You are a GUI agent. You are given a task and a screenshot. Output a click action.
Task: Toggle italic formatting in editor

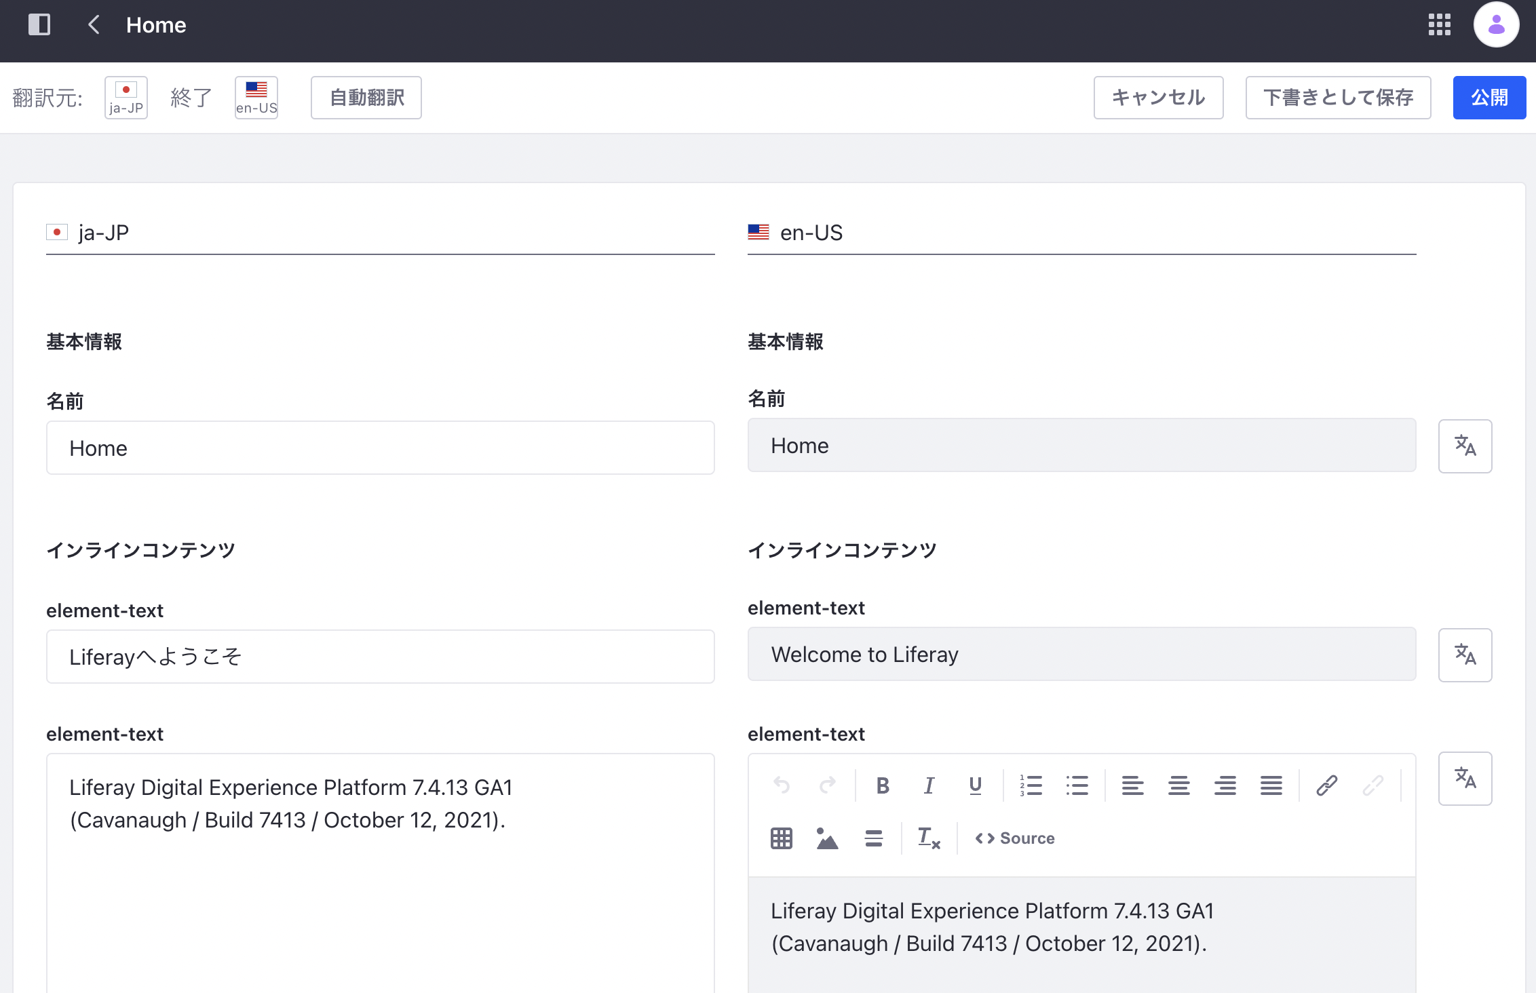coord(929,785)
